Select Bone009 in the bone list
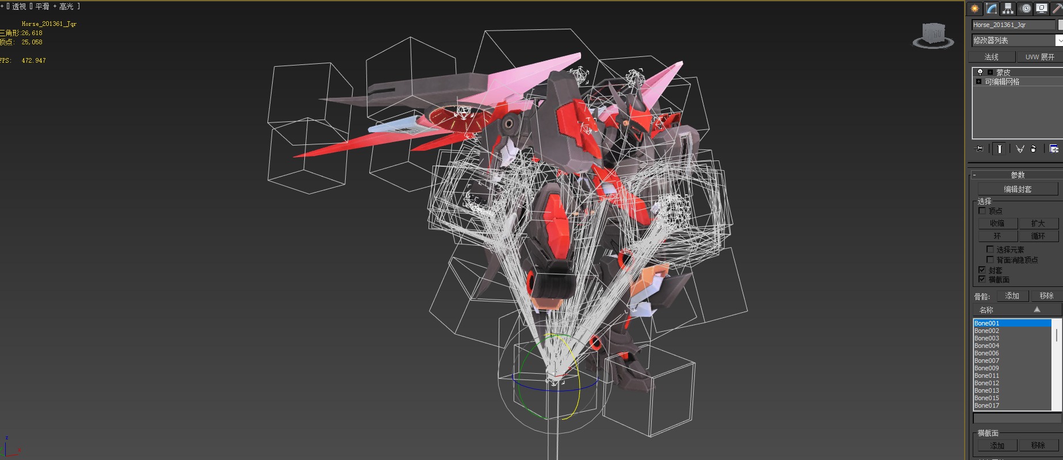Image resolution: width=1063 pixels, height=460 pixels. coord(1012,368)
